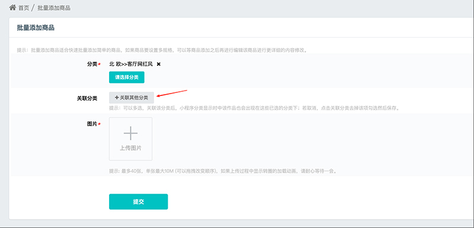Click the 图片 field label
The height and width of the screenshot is (228, 474).
pos(93,124)
